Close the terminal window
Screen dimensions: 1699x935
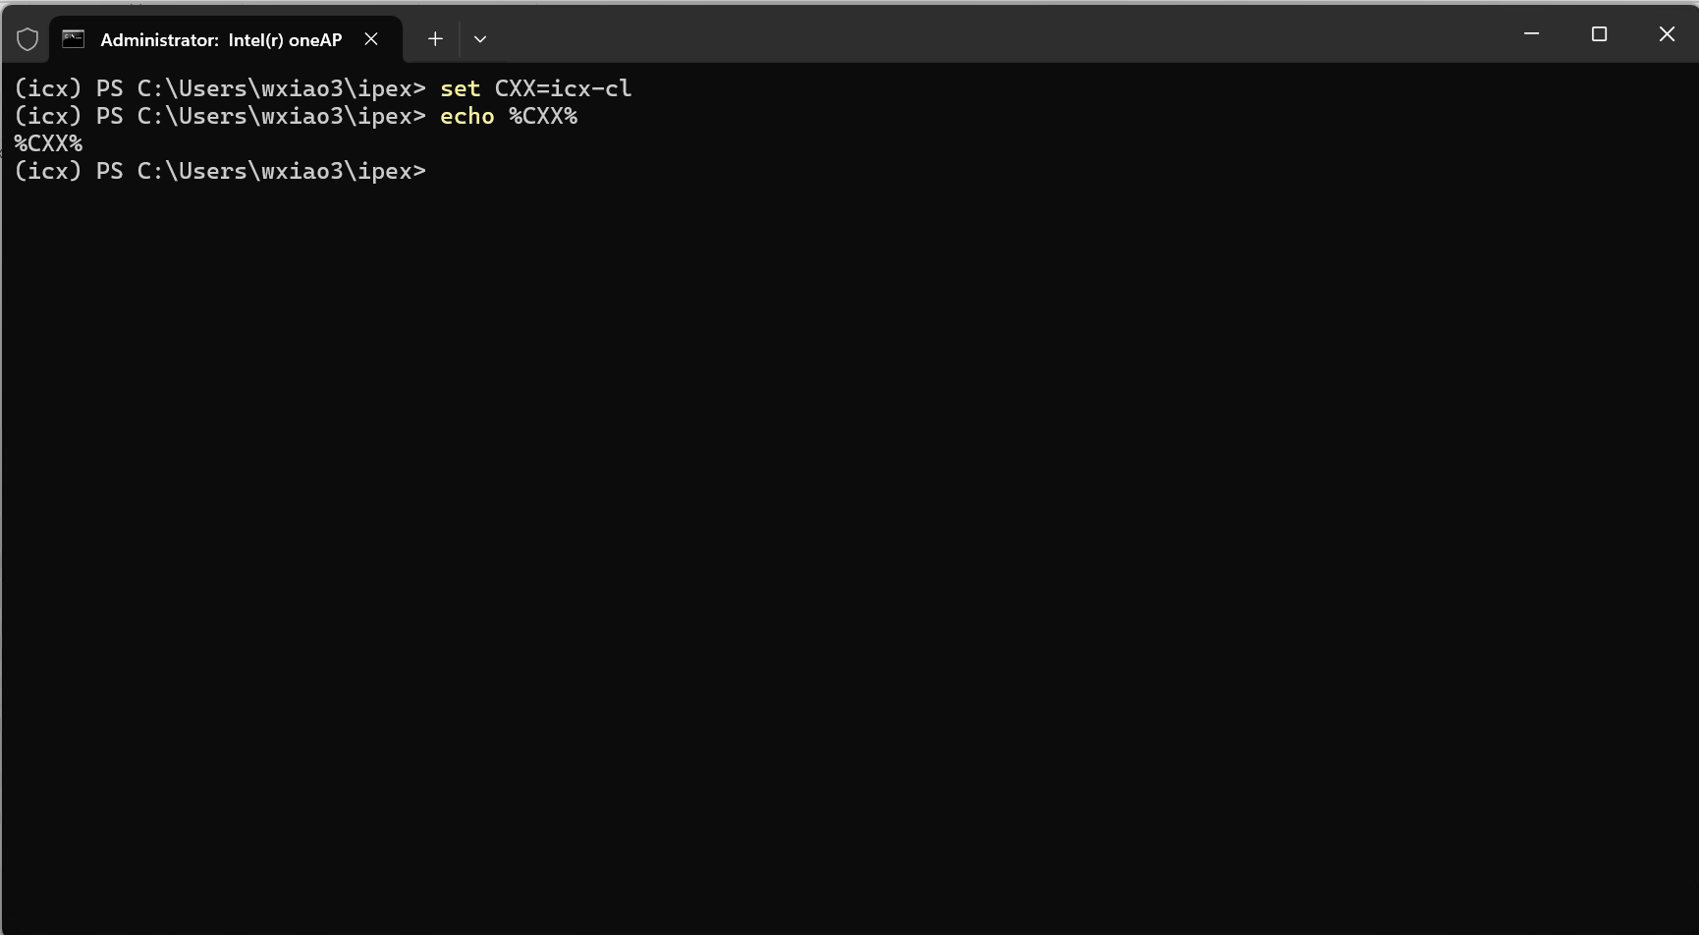pyautogui.click(x=1667, y=34)
